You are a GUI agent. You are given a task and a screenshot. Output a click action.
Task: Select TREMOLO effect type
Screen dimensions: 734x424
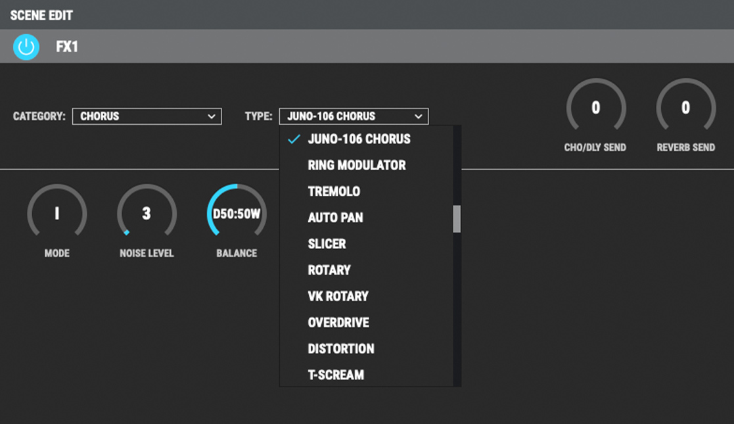point(366,191)
